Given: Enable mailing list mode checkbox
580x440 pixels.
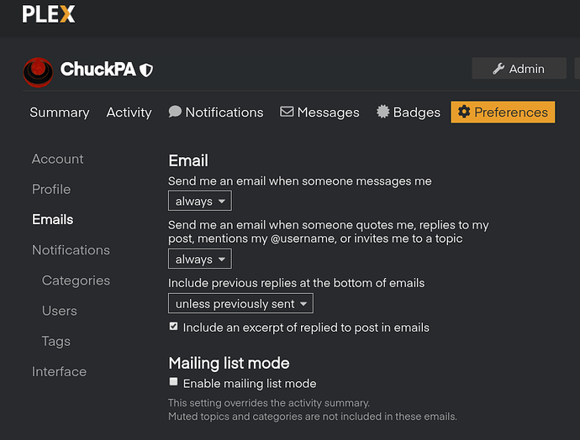Looking at the screenshot, I should point(174,382).
